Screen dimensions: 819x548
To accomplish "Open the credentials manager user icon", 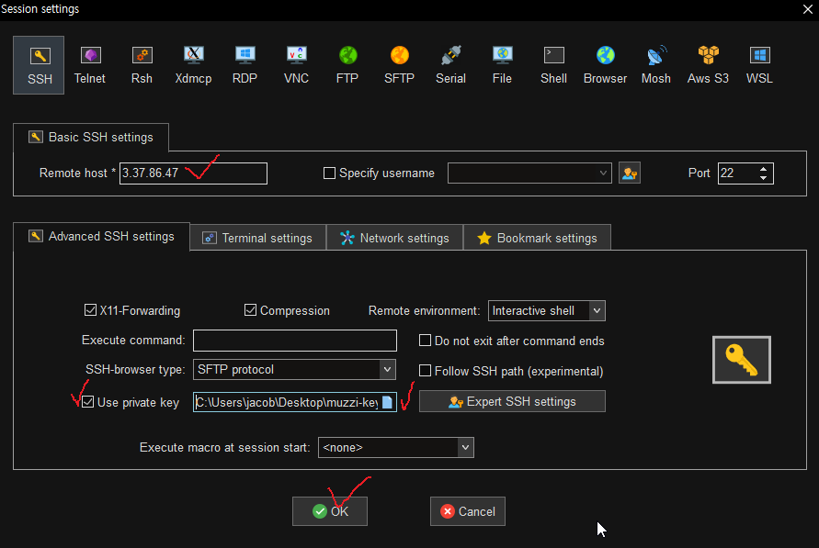I will pos(630,173).
